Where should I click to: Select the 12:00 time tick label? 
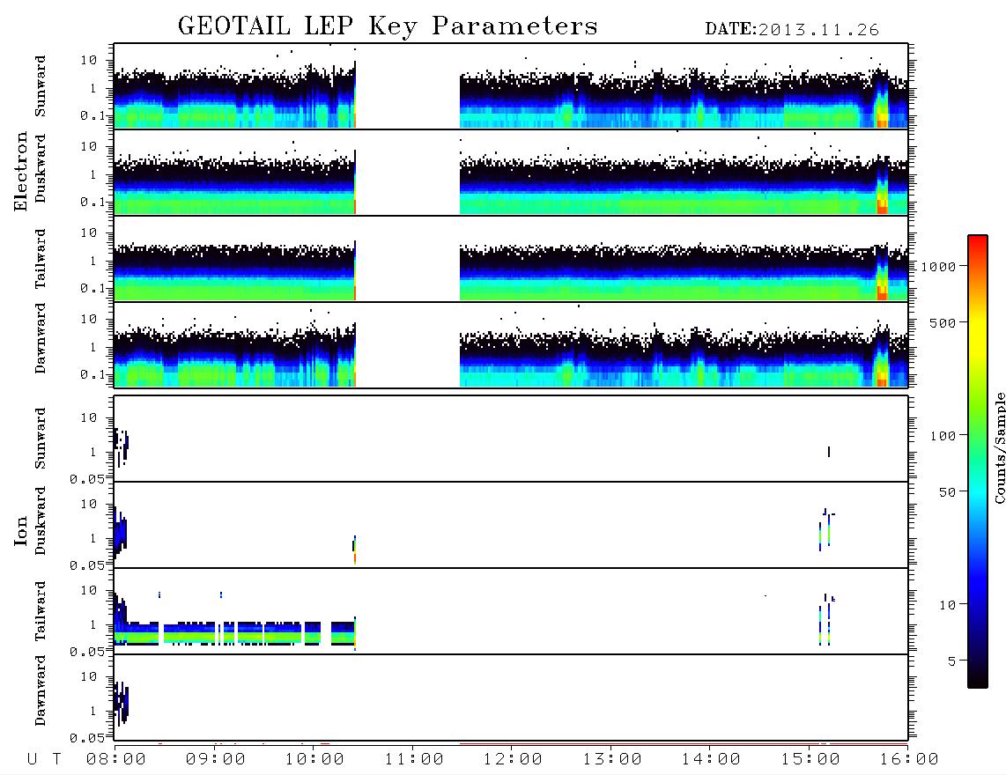[x=513, y=760]
